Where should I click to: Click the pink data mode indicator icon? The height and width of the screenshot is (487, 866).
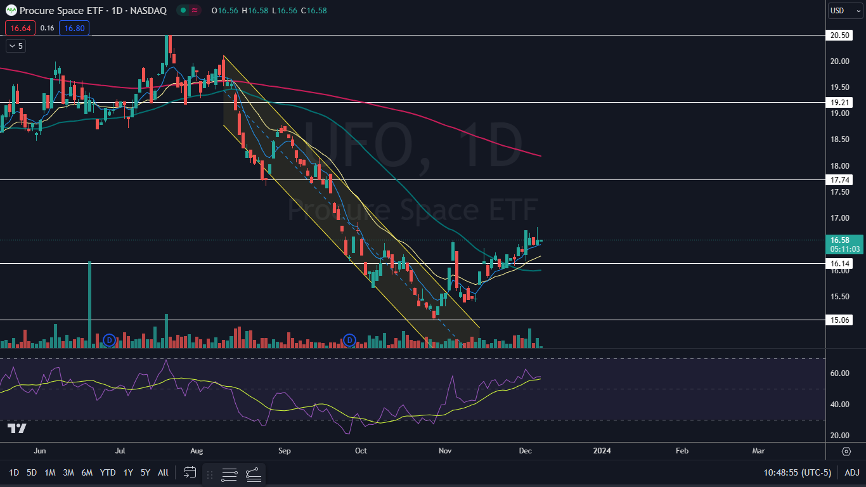[x=194, y=10]
